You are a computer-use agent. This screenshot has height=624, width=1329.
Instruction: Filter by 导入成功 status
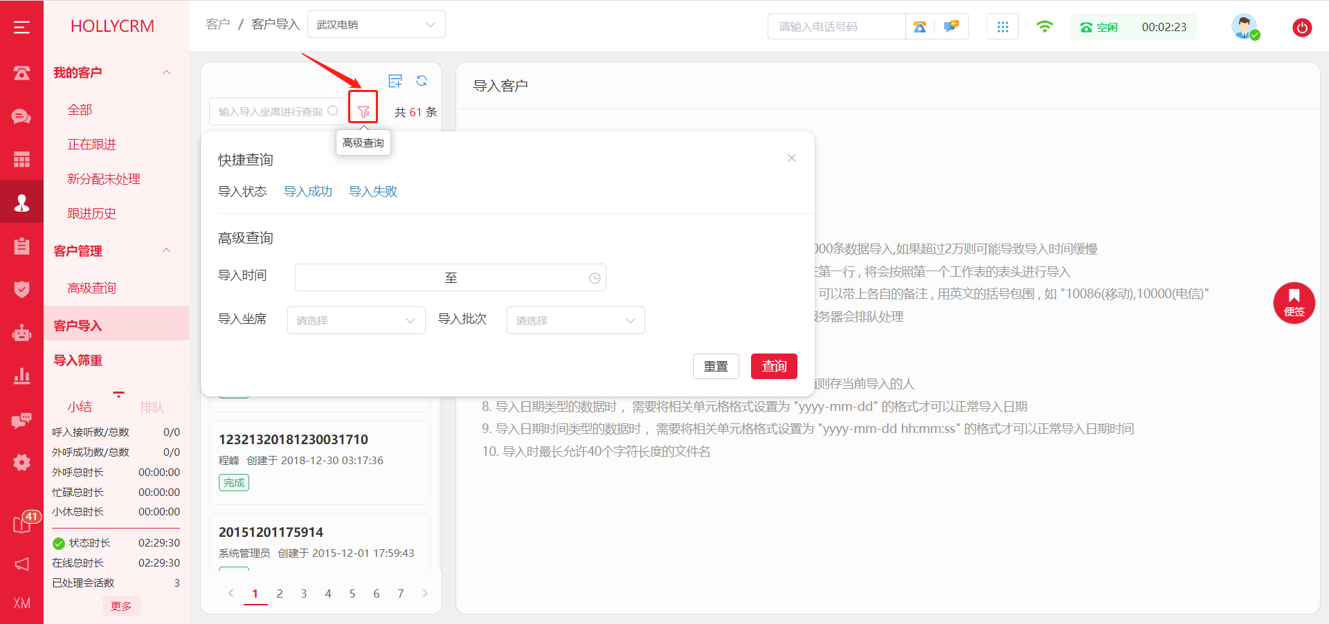click(308, 192)
